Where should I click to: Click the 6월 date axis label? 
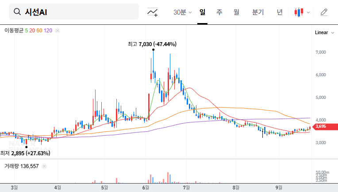146,188
